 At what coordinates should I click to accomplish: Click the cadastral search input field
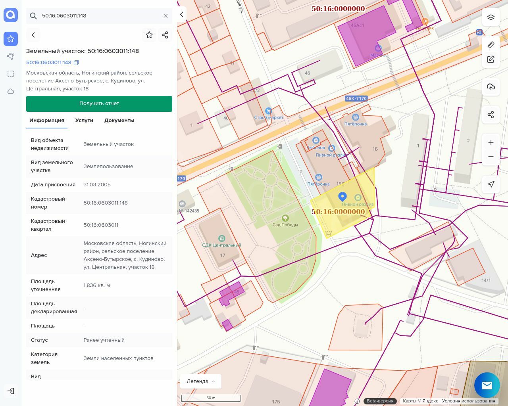click(x=99, y=16)
